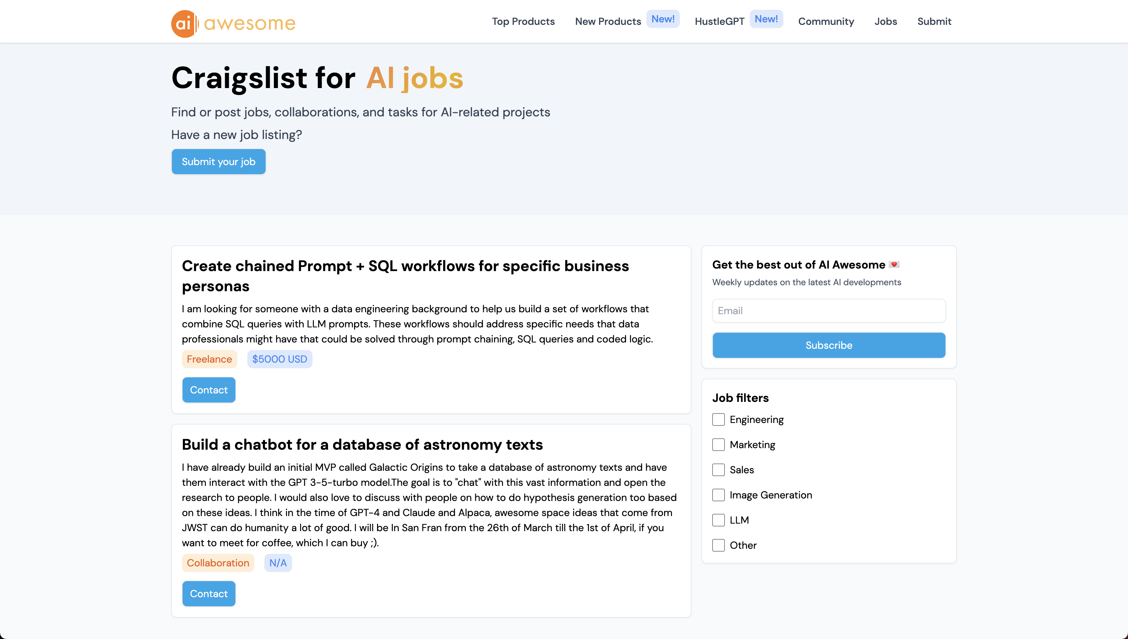This screenshot has width=1128, height=639.
Task: Check the Engineering job filter
Action: [x=718, y=420]
